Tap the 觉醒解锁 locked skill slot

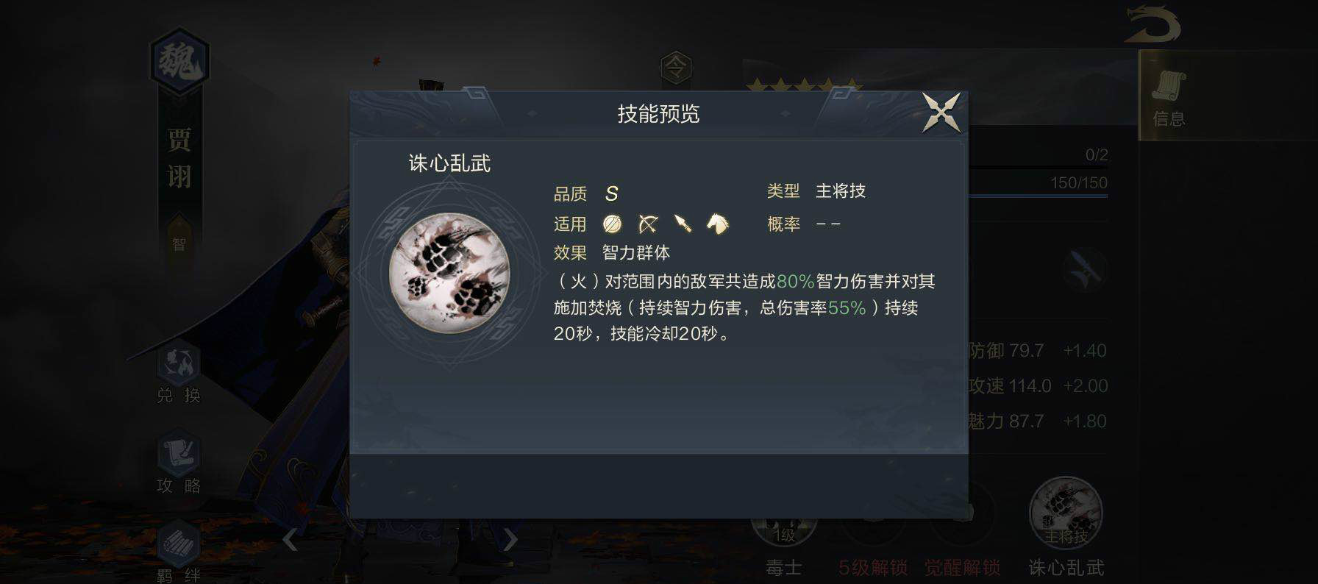point(962,544)
